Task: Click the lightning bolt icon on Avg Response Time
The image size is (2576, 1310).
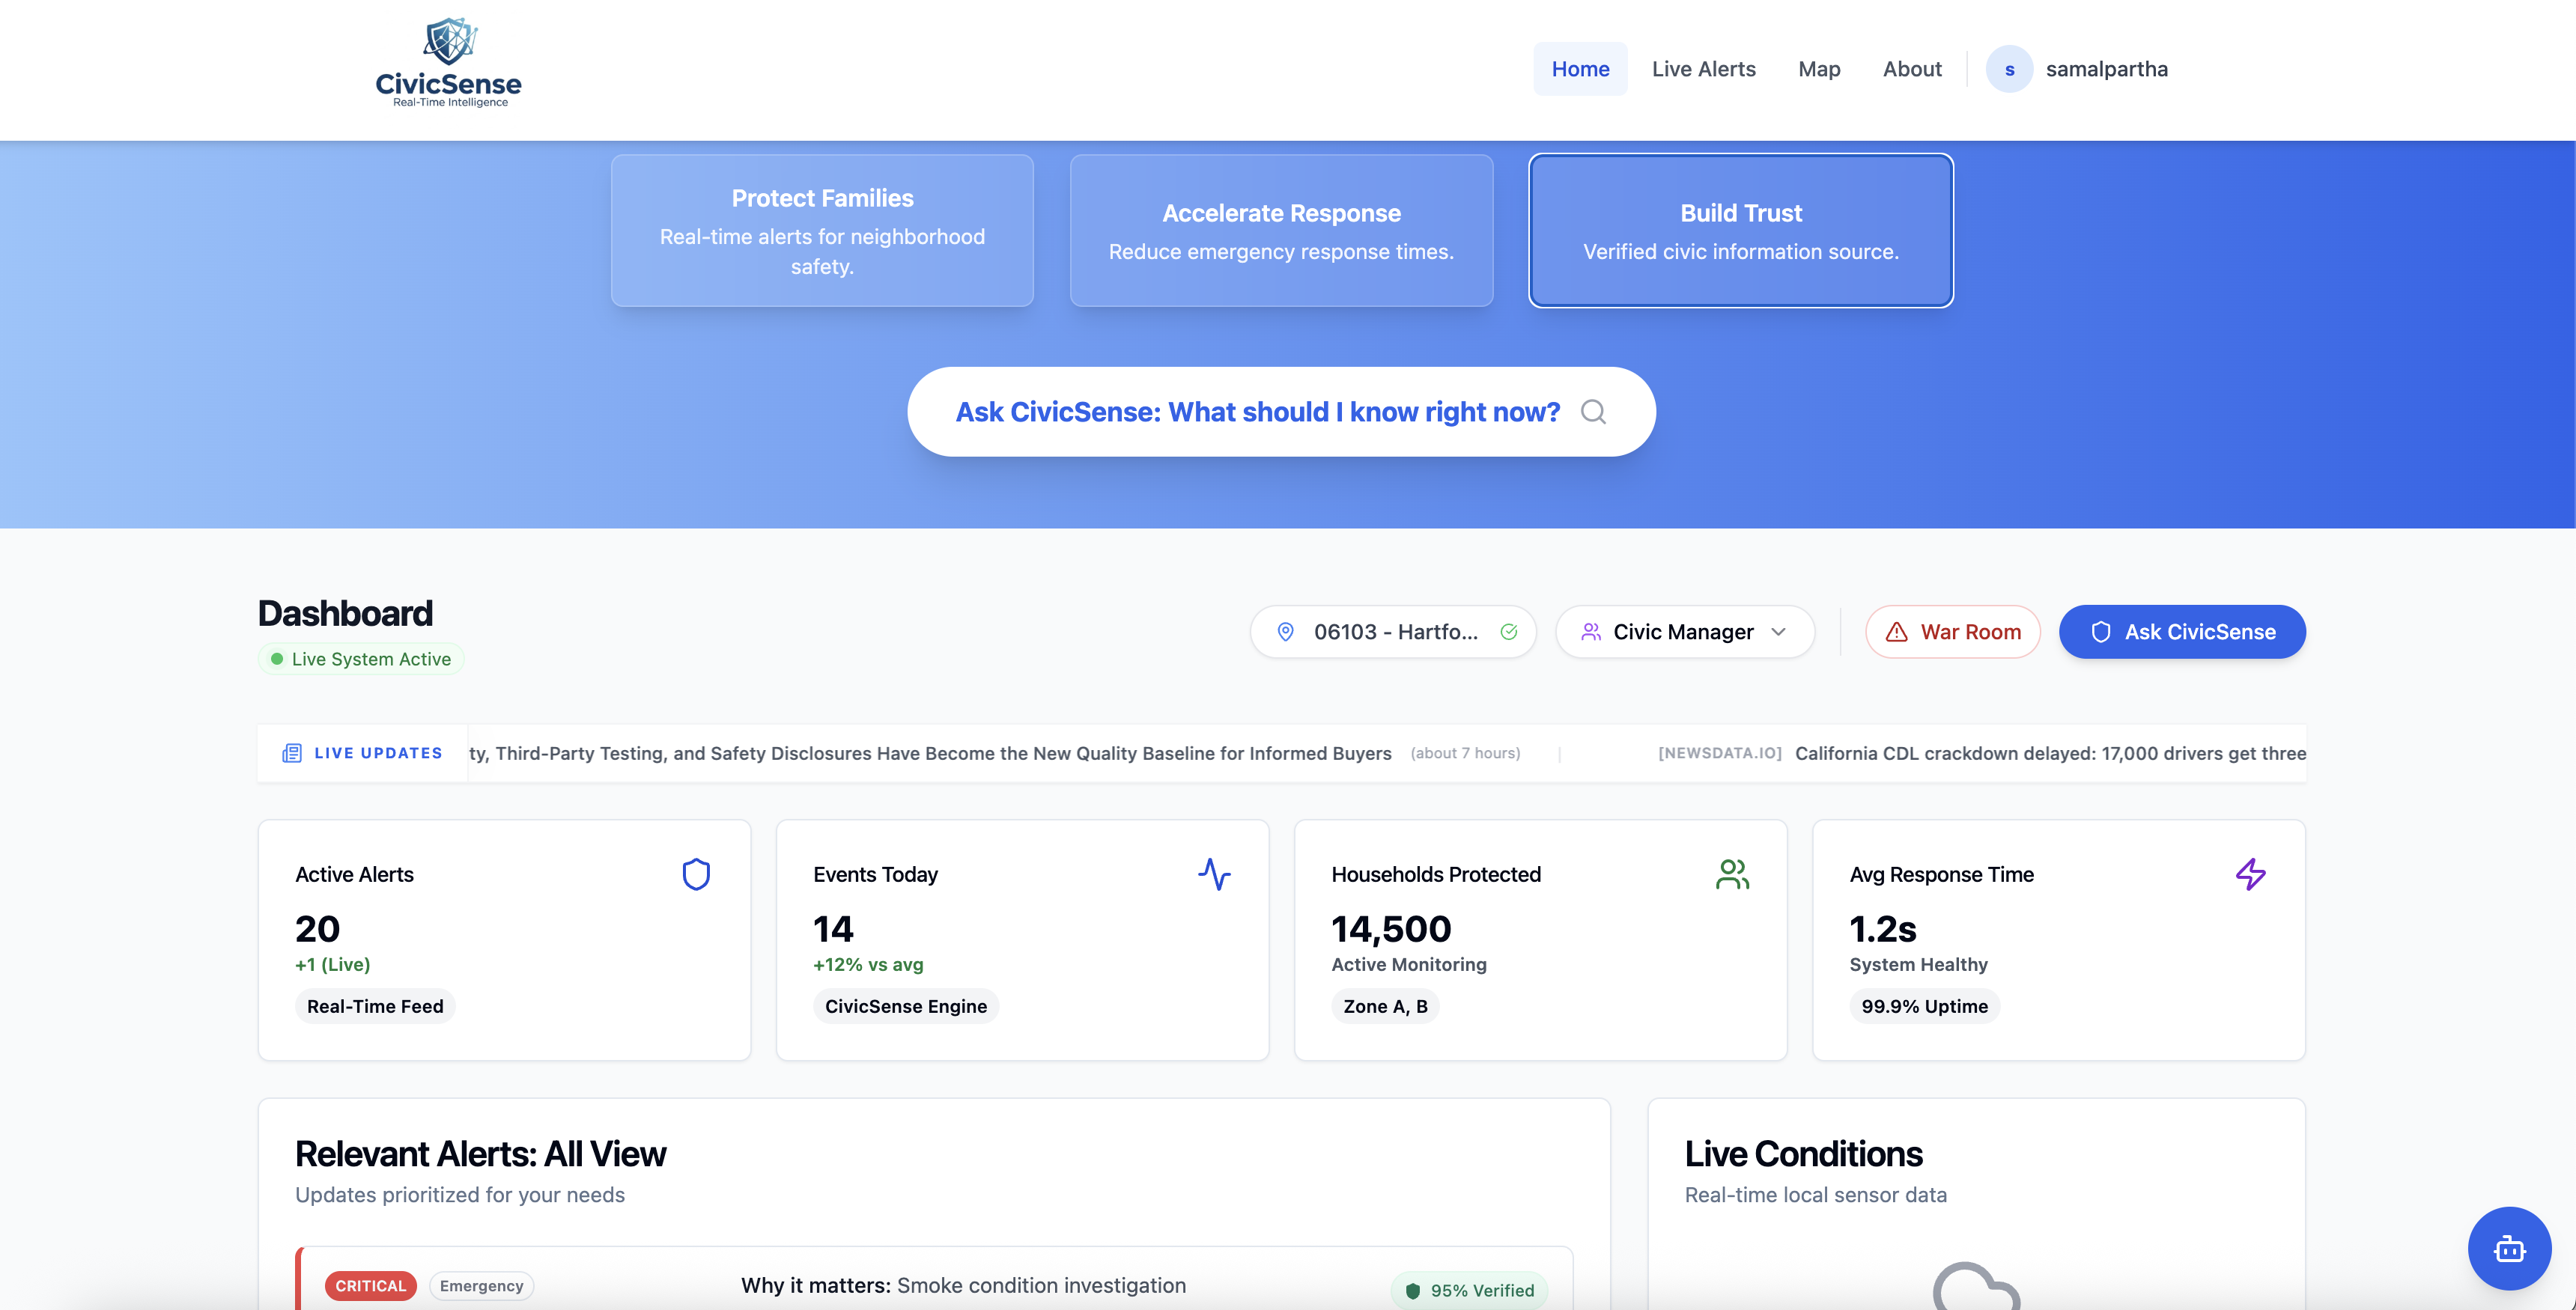Action: 2250,874
